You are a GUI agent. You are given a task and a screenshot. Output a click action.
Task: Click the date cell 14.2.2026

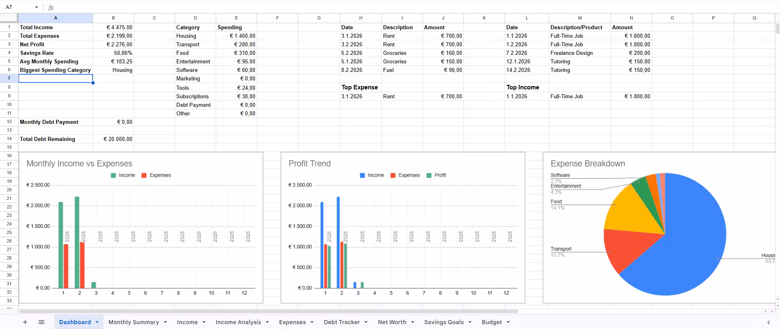coord(527,70)
